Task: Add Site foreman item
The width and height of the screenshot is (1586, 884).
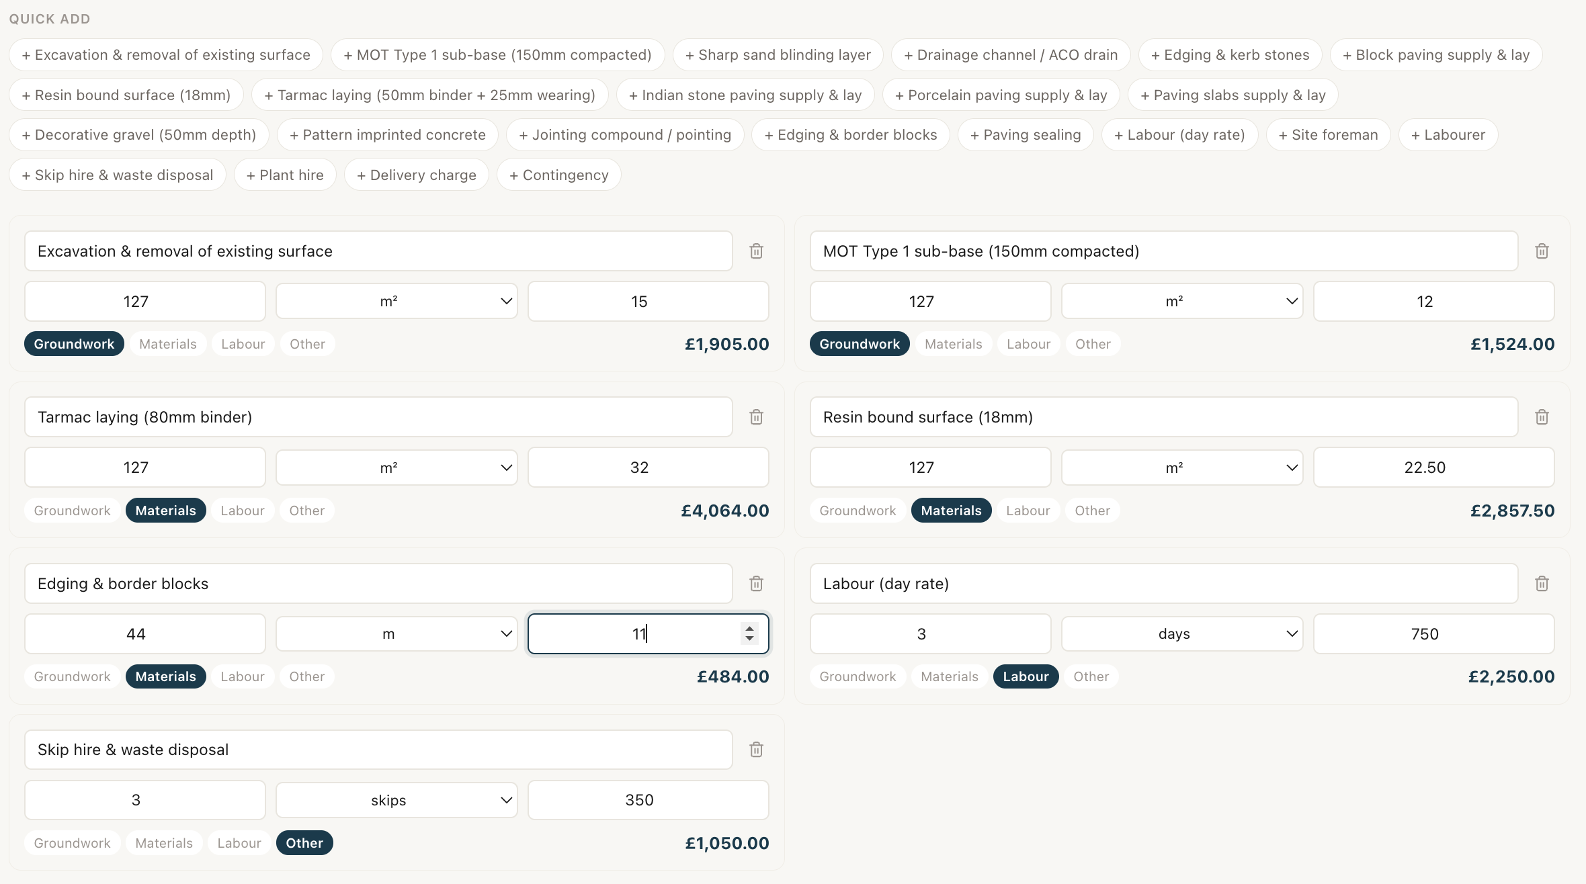Action: 1329,135
